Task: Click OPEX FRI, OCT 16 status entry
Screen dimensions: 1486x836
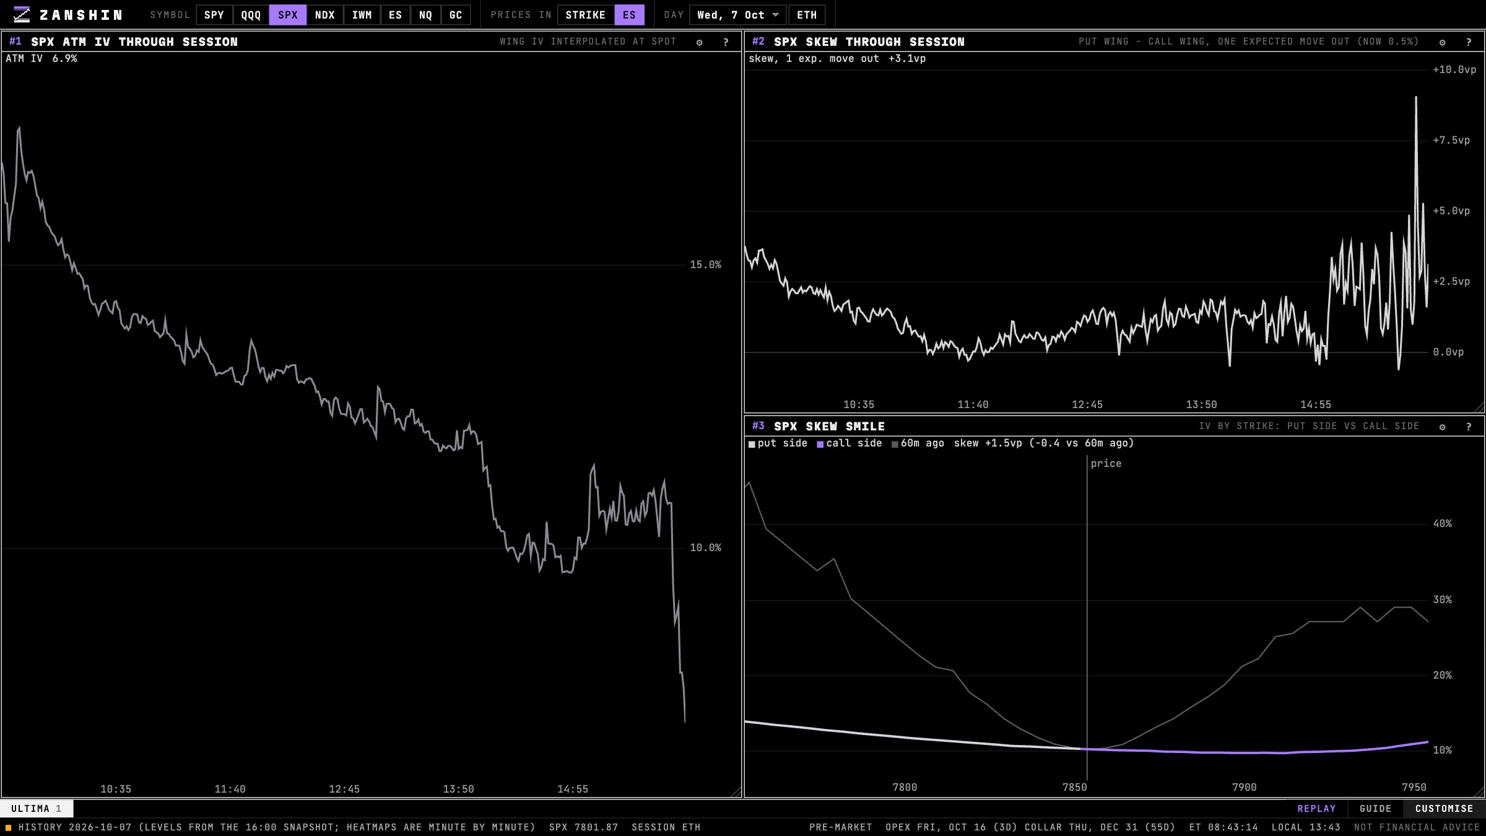Action: 952,827
